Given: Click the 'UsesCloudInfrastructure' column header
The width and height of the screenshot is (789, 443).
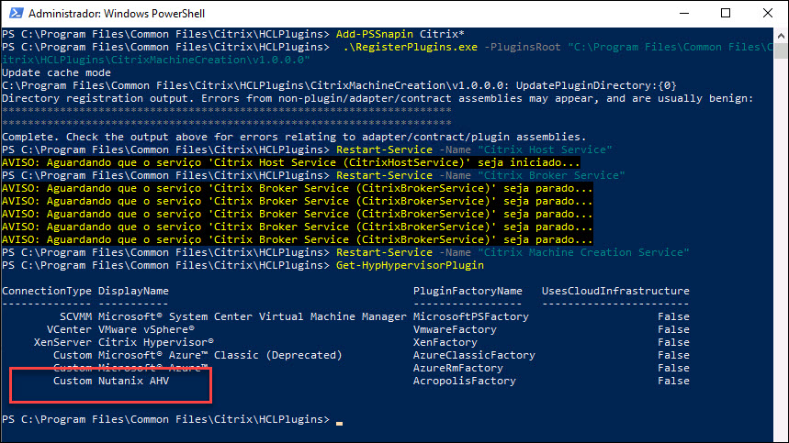Looking at the screenshot, I should click(615, 291).
